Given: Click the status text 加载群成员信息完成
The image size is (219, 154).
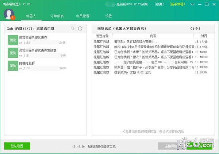Looking at the screenshot, I should [102, 146].
